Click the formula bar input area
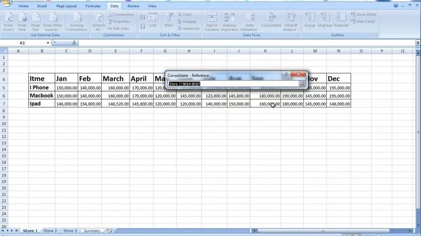 click(247, 43)
